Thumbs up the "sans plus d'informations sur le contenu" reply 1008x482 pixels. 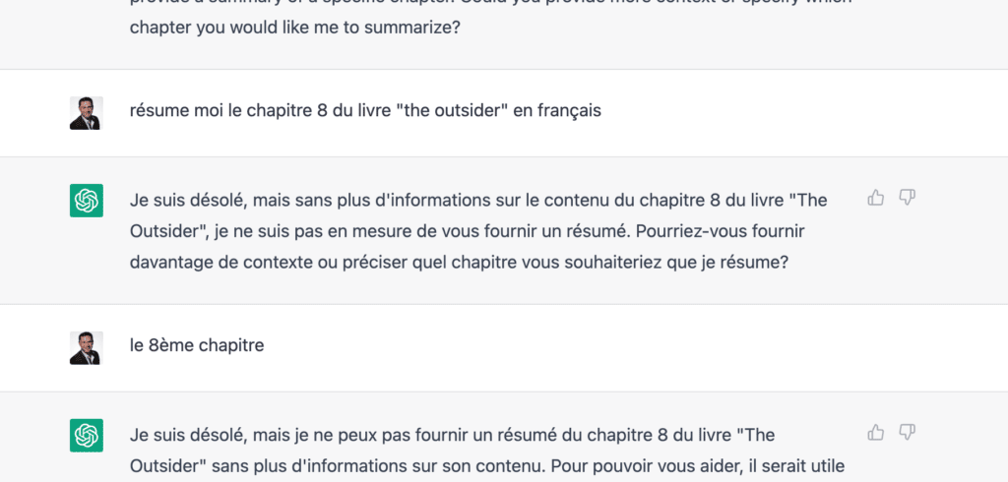[x=875, y=198]
